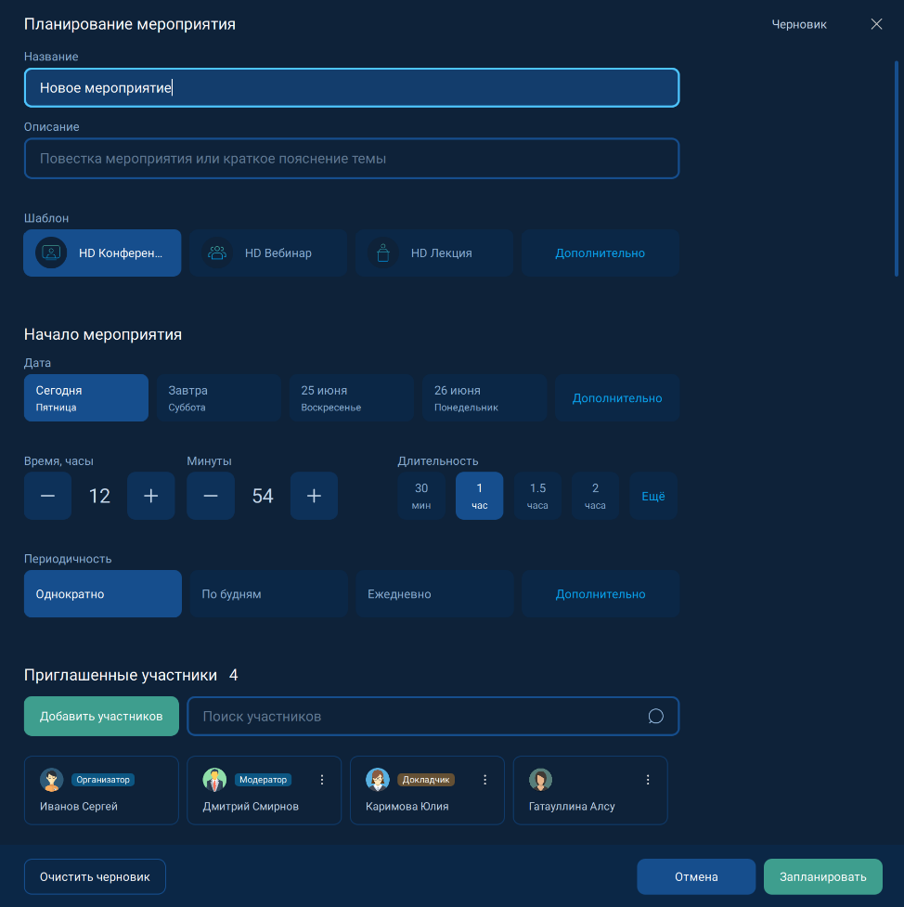Image resolution: width=904 pixels, height=907 pixels.
Task: Pick the HD Лекция template icon
Action: click(x=382, y=253)
